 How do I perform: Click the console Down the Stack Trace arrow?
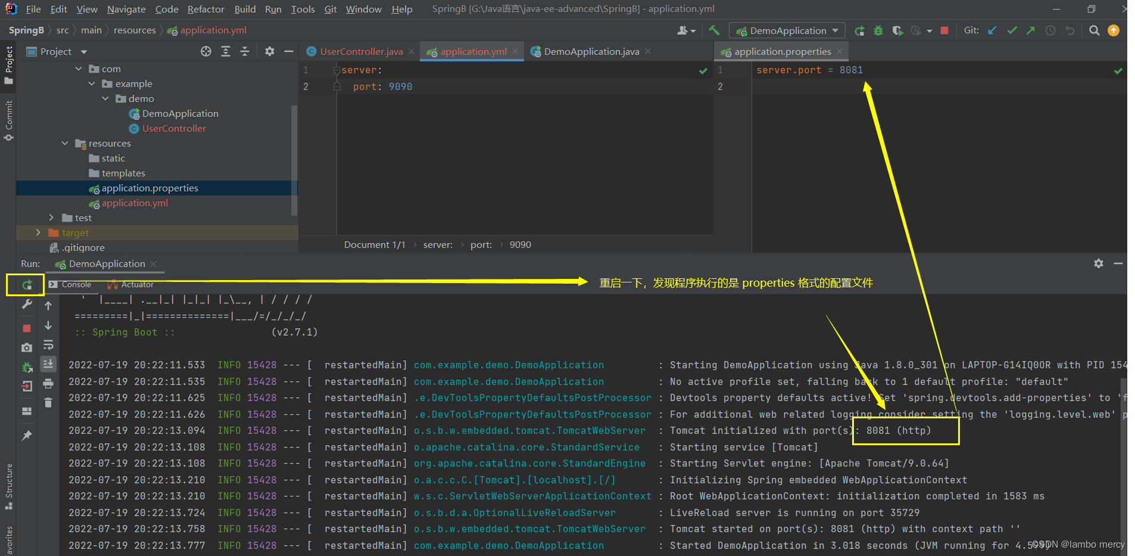coord(48,325)
